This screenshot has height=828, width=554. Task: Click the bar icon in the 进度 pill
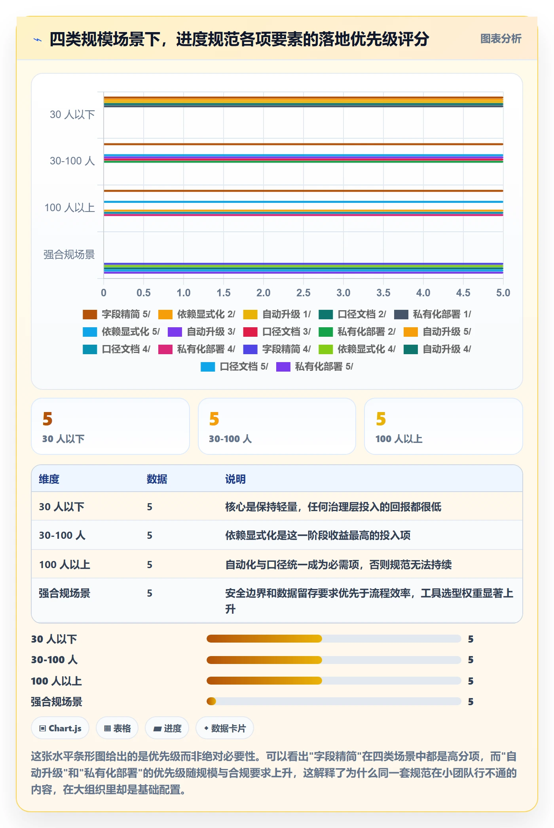point(157,728)
